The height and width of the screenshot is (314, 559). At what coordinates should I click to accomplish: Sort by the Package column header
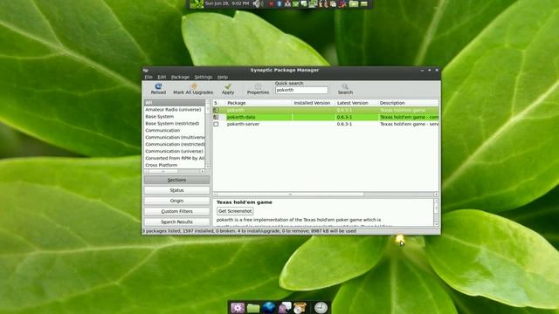click(259, 103)
